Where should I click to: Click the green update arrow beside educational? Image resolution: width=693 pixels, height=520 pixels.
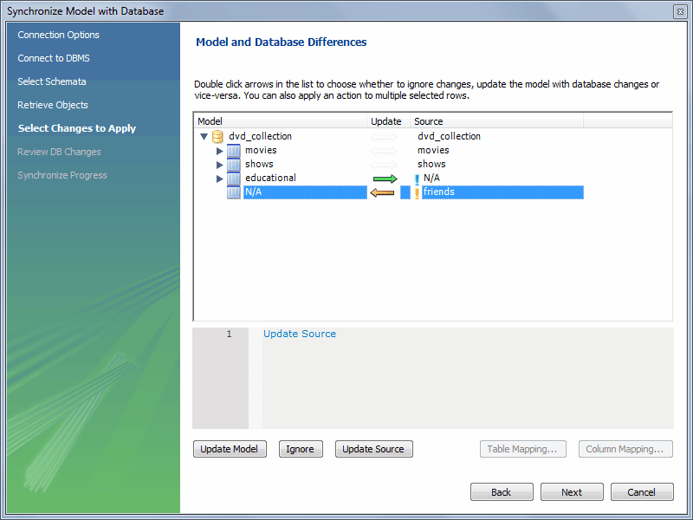click(385, 178)
